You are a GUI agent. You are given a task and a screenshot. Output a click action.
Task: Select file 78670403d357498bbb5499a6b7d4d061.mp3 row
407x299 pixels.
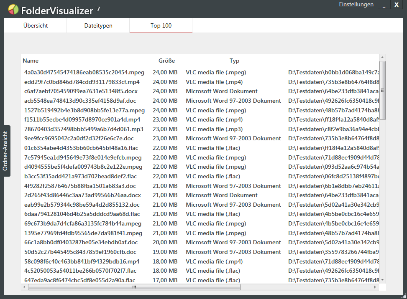[84, 129]
